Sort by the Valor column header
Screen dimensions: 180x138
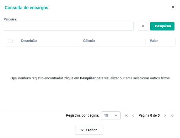154,41
